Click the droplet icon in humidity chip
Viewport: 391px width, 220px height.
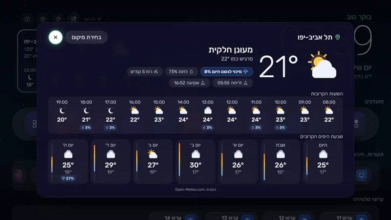pyautogui.click(x=191, y=72)
